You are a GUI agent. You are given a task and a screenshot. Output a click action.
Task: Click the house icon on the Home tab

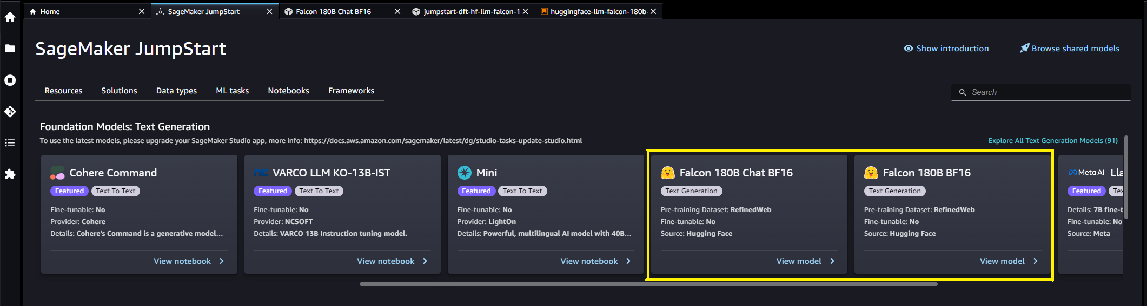point(32,11)
